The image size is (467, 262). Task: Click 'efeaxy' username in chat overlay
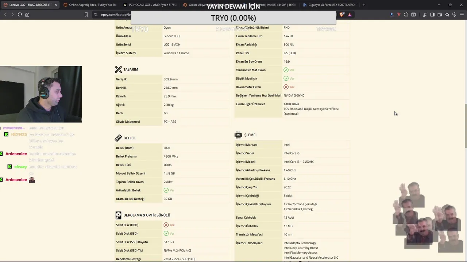click(20, 167)
